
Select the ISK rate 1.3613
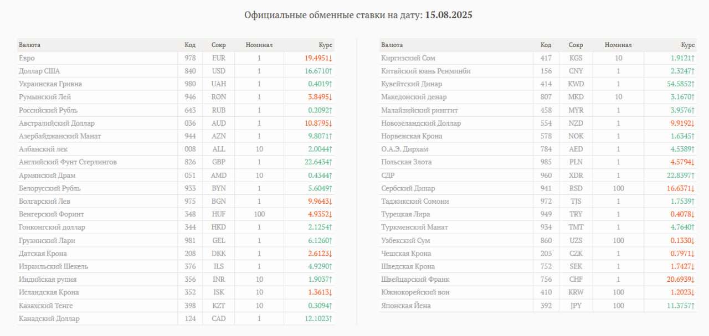coord(320,292)
